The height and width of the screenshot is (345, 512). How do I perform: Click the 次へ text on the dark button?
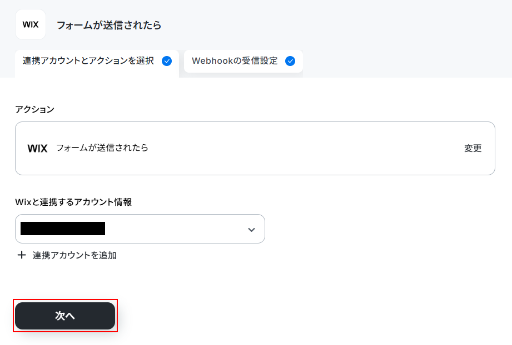(65, 316)
